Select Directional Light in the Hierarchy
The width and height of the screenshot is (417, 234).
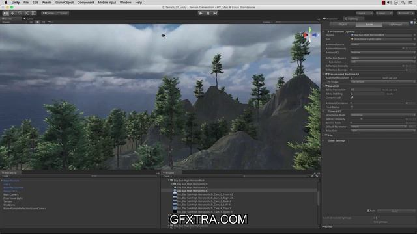13,198
